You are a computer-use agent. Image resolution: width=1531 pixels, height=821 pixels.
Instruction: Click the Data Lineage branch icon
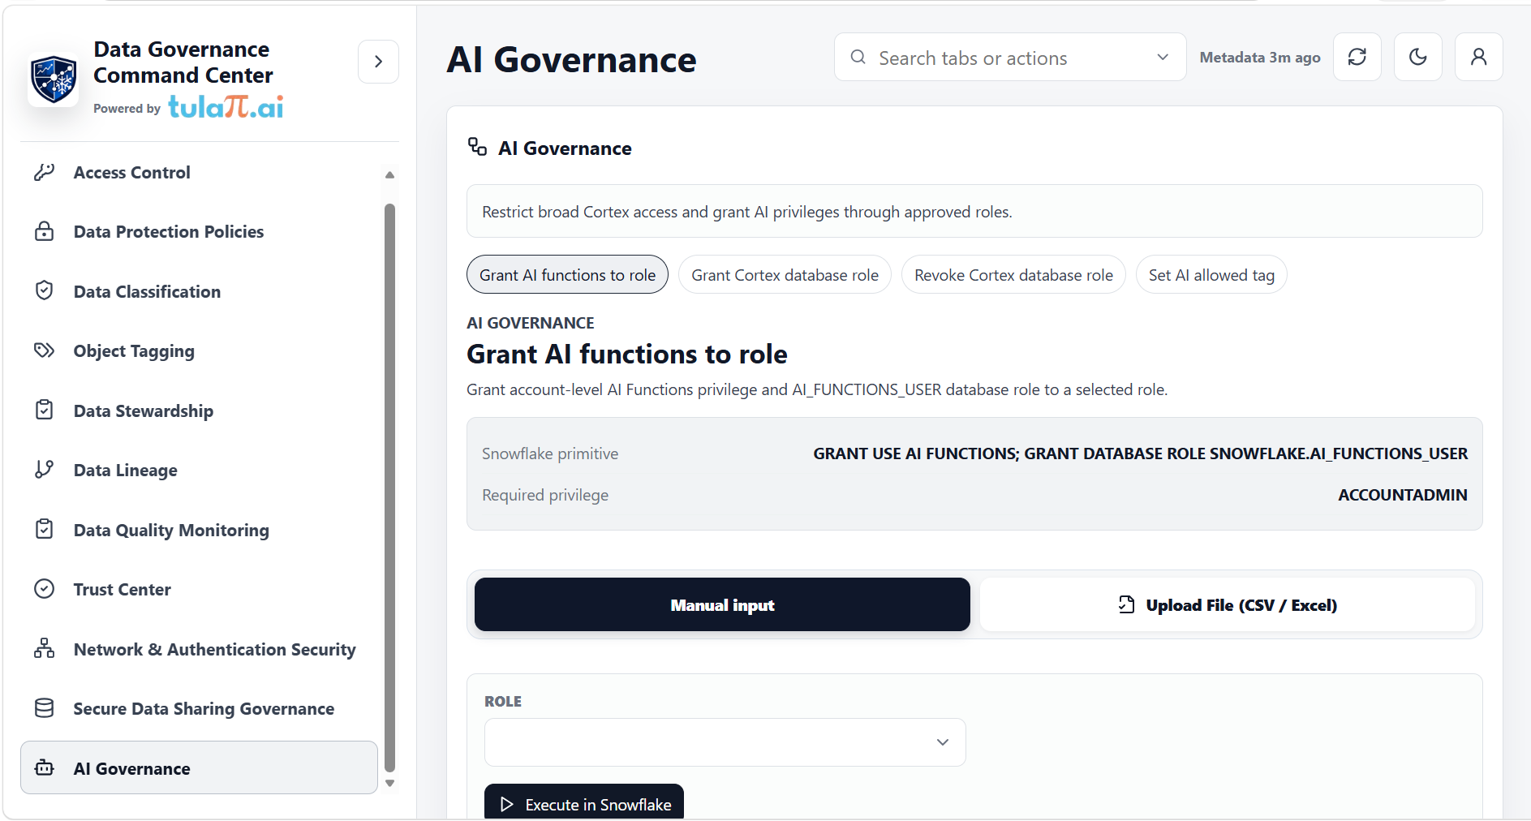[45, 470]
